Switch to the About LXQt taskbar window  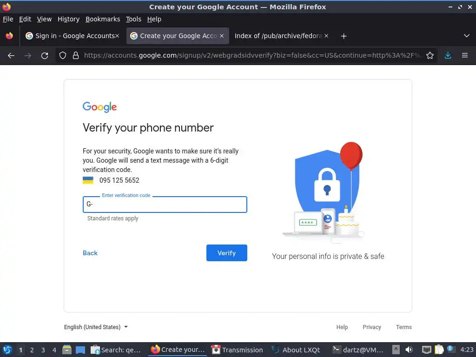coord(296,350)
